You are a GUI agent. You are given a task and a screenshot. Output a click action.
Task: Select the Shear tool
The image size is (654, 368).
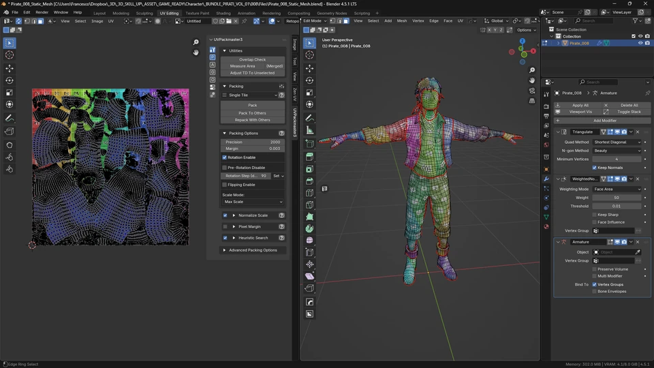pyautogui.click(x=309, y=276)
